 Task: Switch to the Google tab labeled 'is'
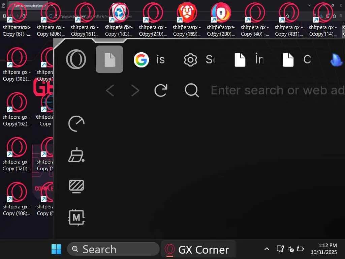tap(150, 59)
